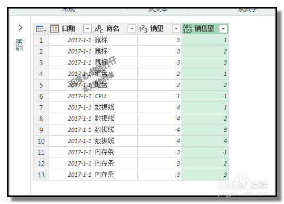Select row number 7
The image size is (284, 204).
click(41, 108)
